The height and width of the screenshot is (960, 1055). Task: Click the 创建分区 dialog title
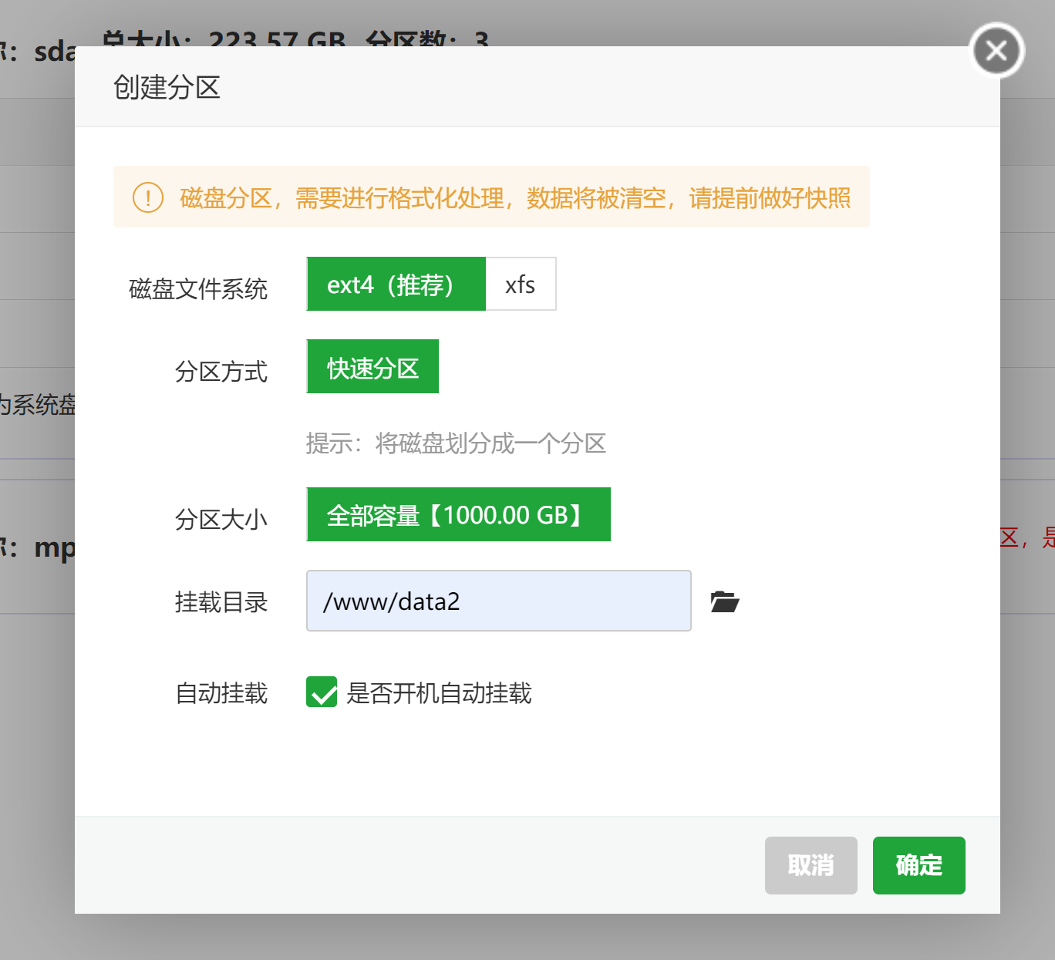(x=167, y=87)
